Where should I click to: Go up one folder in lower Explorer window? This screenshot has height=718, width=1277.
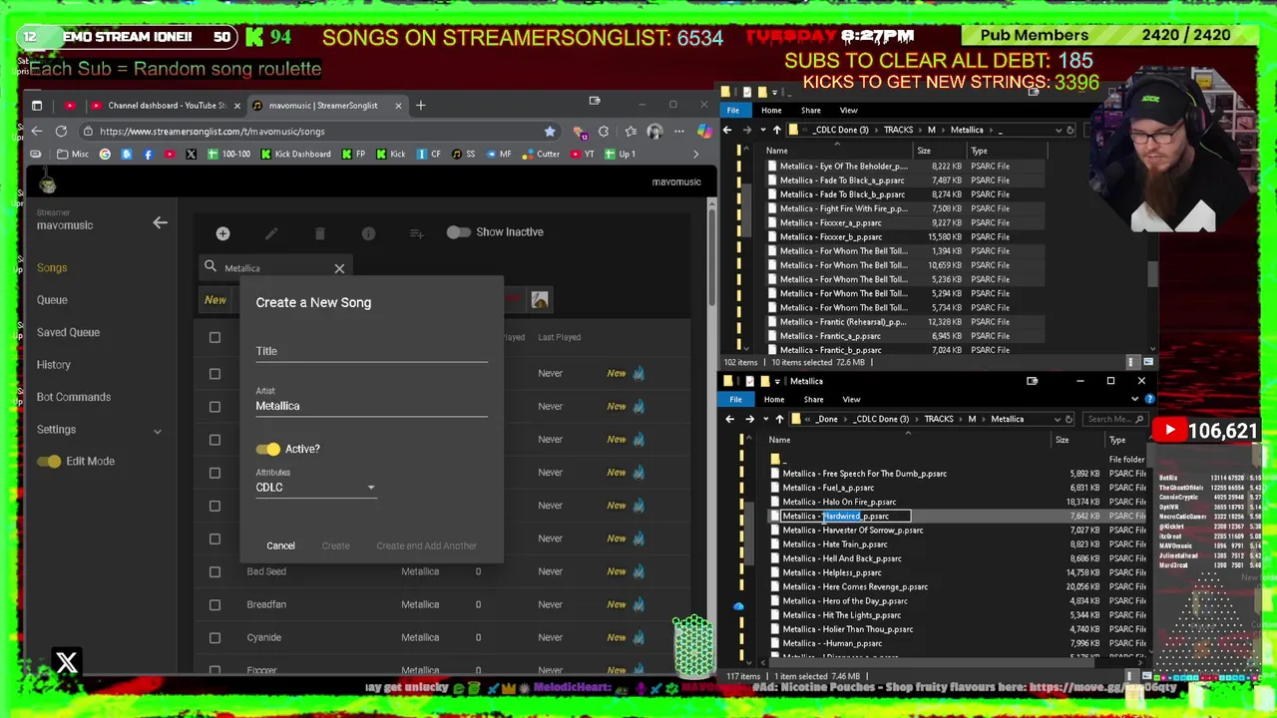tap(779, 419)
